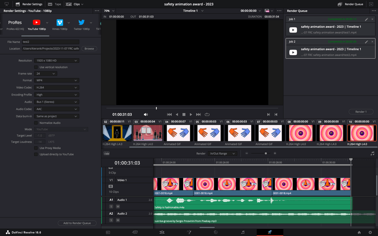This screenshot has width=378, height=236.
Task: Expand the Resolution 1920 x 1080 dropdown
Action: point(57,61)
